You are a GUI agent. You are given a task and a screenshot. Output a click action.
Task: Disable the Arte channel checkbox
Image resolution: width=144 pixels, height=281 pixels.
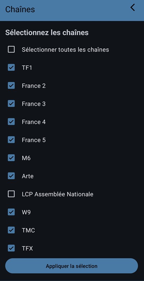click(11, 176)
